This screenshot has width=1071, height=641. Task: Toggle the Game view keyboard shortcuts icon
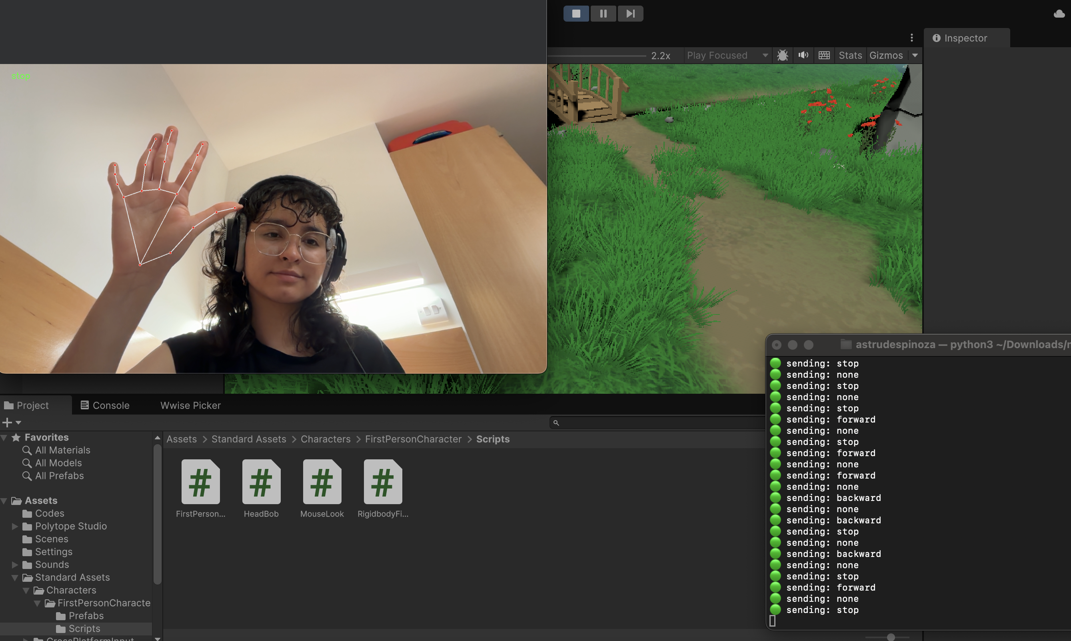click(x=824, y=55)
